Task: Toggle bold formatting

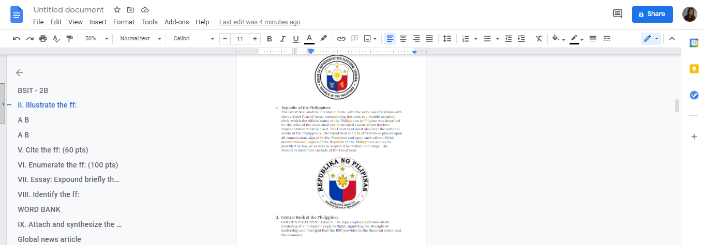Action: click(x=269, y=39)
